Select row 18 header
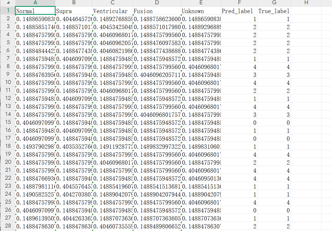Image resolution: width=332 pixels, height=231 pixels. [8, 146]
